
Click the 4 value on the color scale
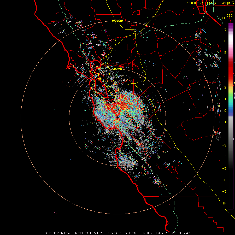225,64
